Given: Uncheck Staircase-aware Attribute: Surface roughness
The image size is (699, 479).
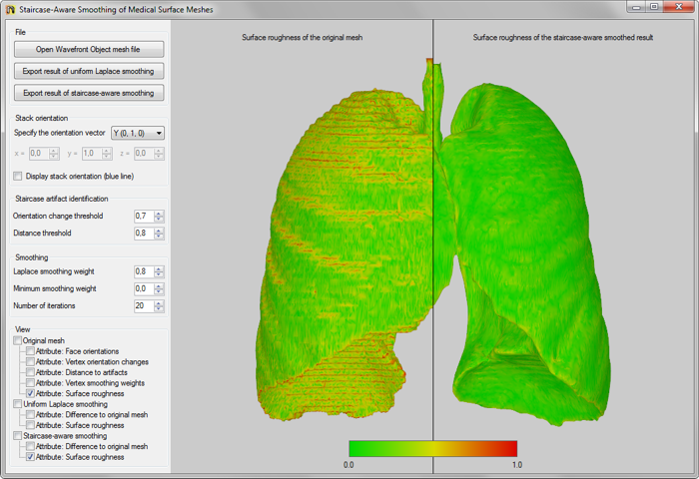Looking at the screenshot, I should pyautogui.click(x=30, y=457).
